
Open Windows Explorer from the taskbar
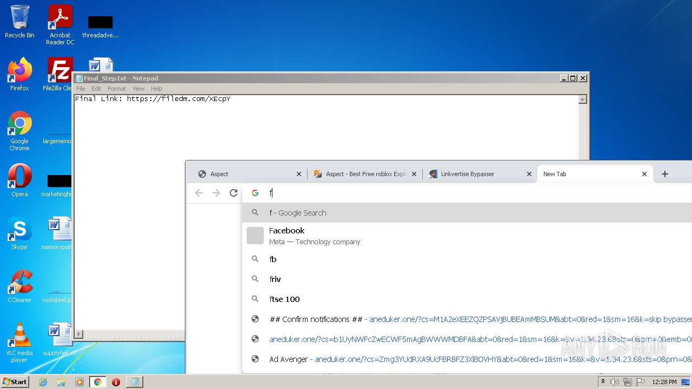click(61, 382)
